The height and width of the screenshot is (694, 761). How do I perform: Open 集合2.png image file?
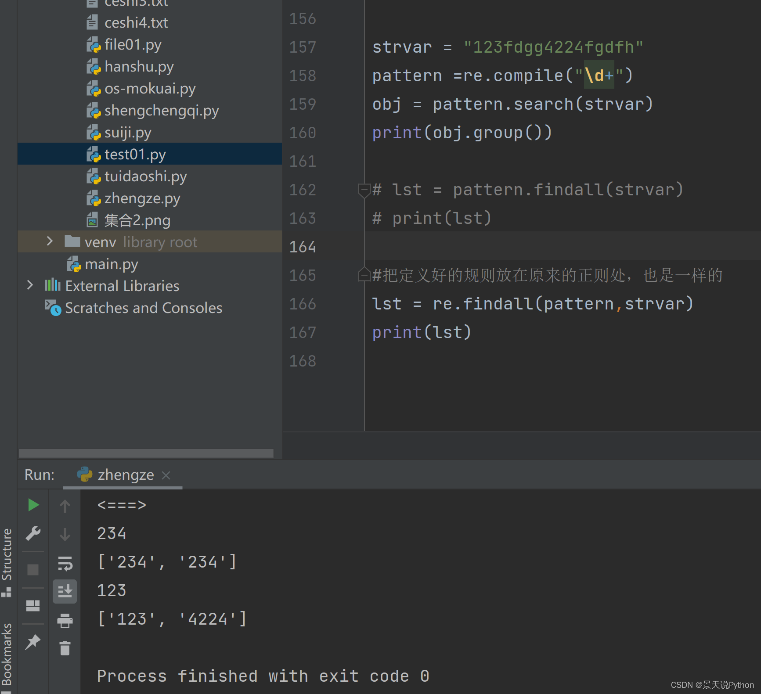pyautogui.click(x=137, y=220)
